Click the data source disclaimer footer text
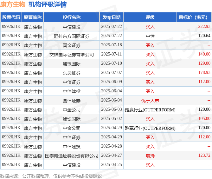The height and width of the screenshot is (179, 212). [x=51, y=176]
